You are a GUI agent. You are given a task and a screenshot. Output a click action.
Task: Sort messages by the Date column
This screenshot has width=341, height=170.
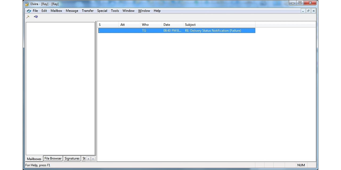tap(167, 24)
